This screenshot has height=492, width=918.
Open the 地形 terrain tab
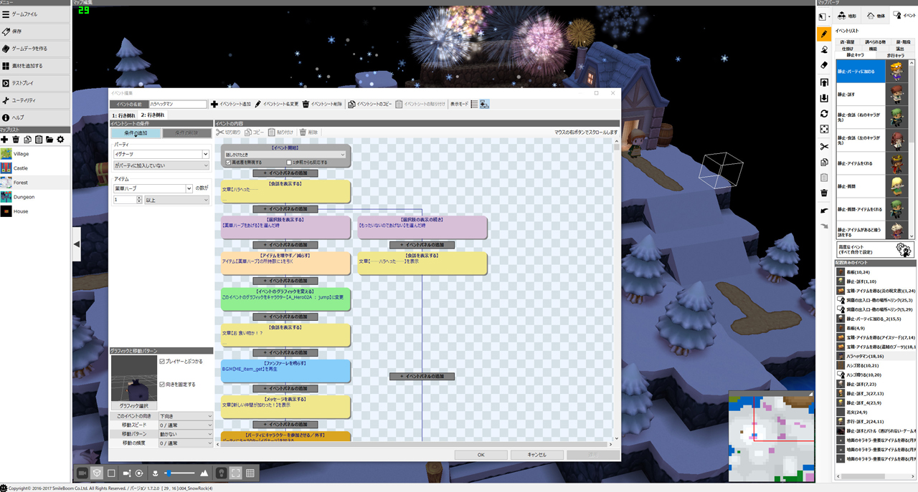[847, 16]
